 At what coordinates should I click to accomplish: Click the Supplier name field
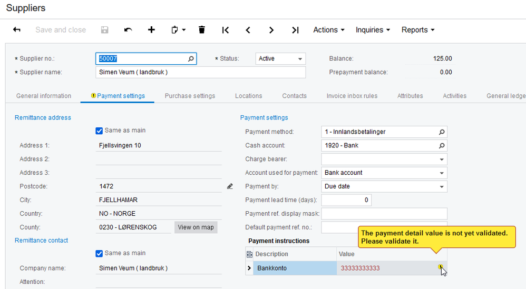click(201, 72)
